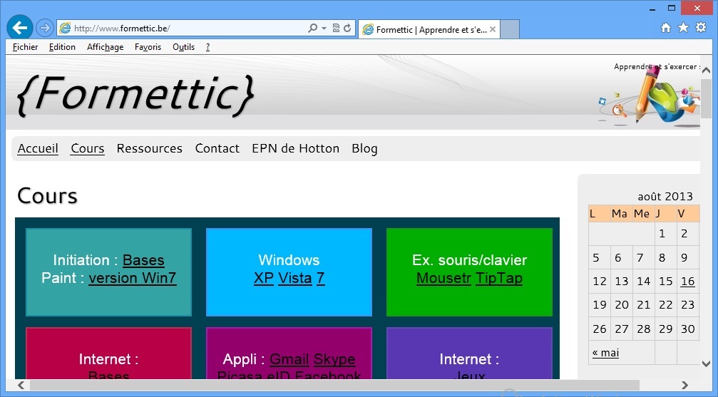Click in the URL address field

[x=185, y=29]
